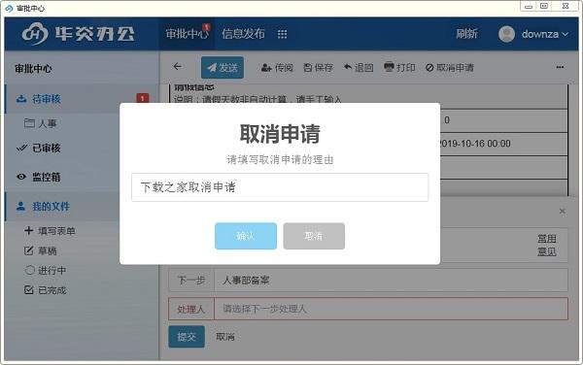The width and height of the screenshot is (583, 365).
Task: Click the date 2019-10-16 00:00 cell
Action: 475,144
